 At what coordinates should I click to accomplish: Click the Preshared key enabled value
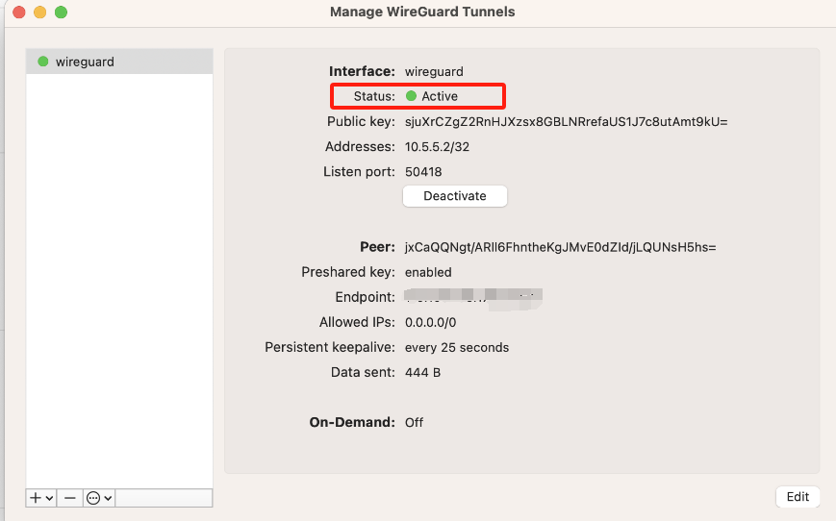click(428, 272)
